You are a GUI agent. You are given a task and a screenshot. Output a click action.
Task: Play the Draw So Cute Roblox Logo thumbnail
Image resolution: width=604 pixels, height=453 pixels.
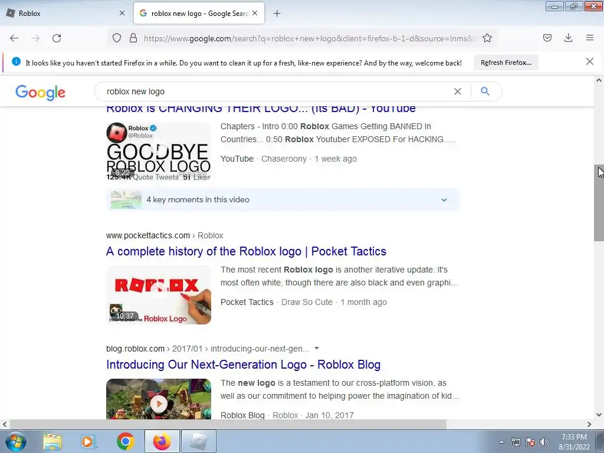pyautogui.click(x=159, y=295)
